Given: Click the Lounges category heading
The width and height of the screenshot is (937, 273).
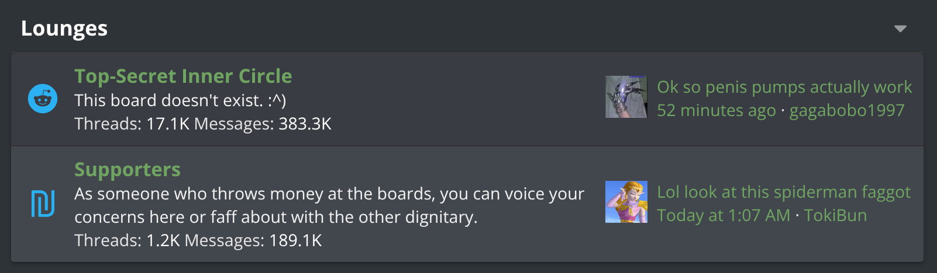Looking at the screenshot, I should tap(64, 29).
